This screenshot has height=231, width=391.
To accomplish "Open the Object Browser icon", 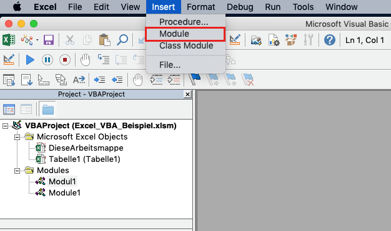I will pos(291,40).
